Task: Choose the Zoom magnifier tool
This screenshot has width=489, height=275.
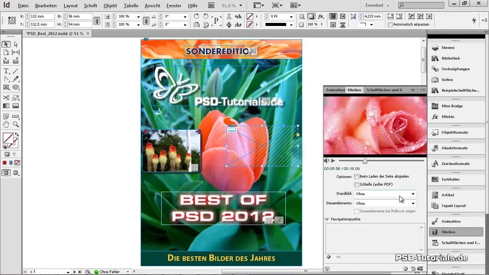Action: click(x=16, y=125)
